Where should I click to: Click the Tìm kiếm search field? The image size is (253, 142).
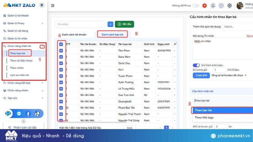tap(80, 24)
